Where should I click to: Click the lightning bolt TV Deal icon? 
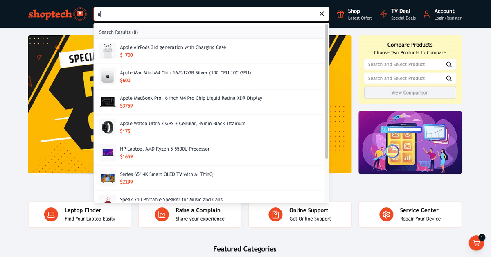click(383, 14)
